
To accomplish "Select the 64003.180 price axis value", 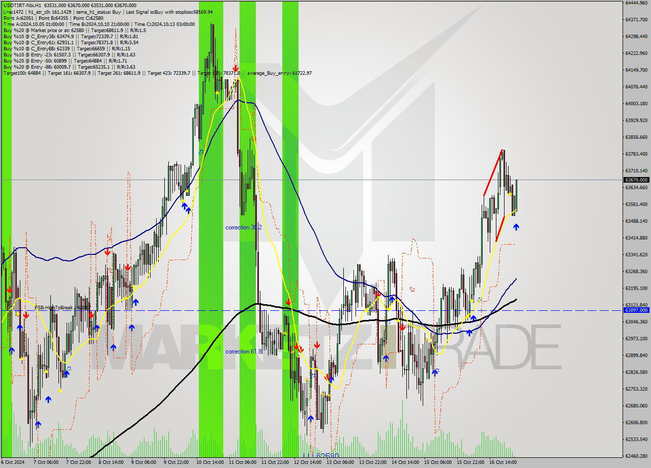I will coord(636,103).
